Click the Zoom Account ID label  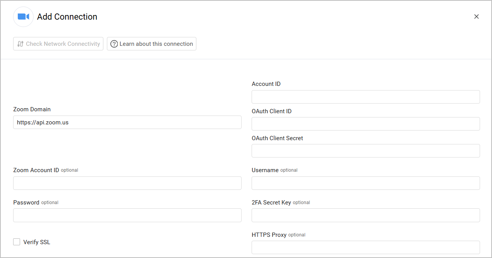(x=36, y=170)
